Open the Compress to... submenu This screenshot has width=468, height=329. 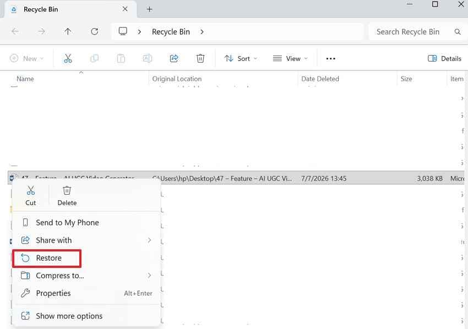(86, 276)
